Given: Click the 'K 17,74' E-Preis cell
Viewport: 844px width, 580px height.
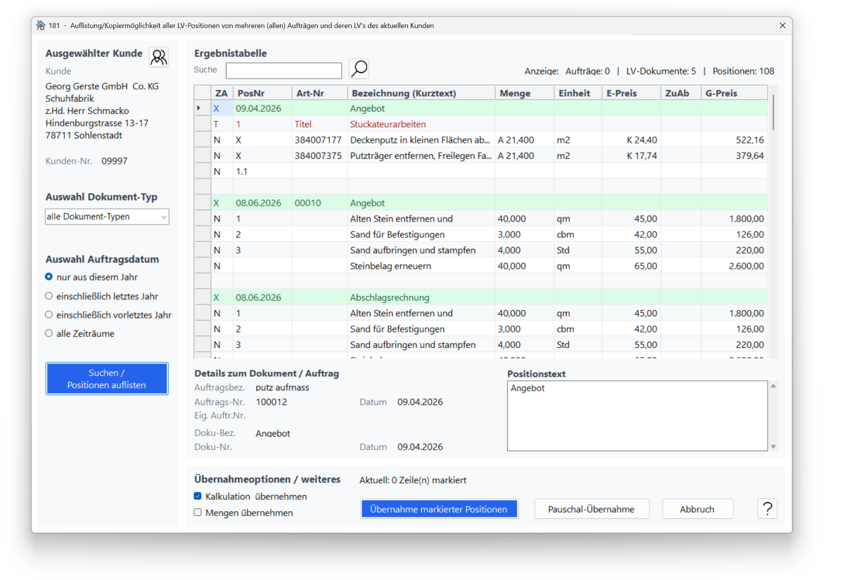Looking at the screenshot, I should 631,155.
